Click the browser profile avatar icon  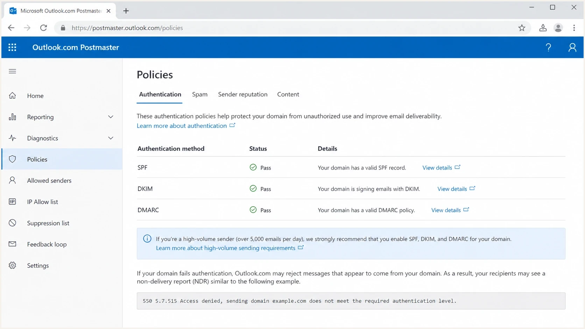click(558, 28)
